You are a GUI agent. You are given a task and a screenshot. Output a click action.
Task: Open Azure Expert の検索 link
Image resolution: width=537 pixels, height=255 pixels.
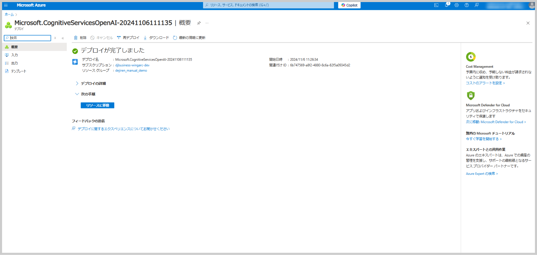point(482,174)
